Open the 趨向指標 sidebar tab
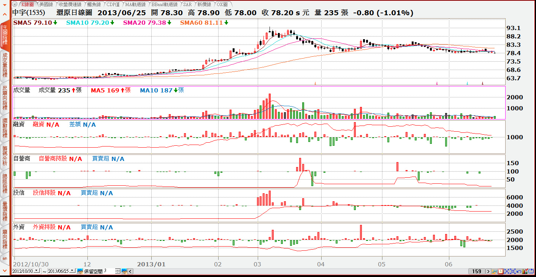Viewport: 536px width, 277px height. click(x=5, y=240)
